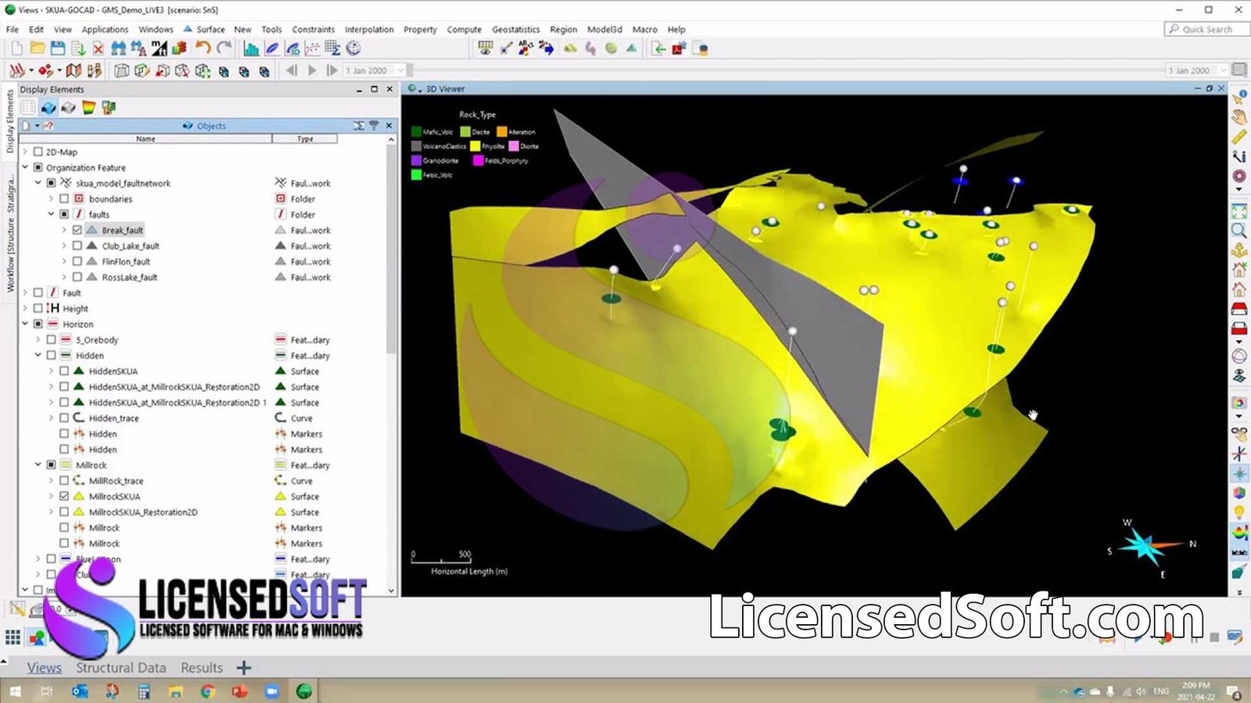Click the grid eye visibility icon
The image size is (1251, 703).
(x=486, y=48)
